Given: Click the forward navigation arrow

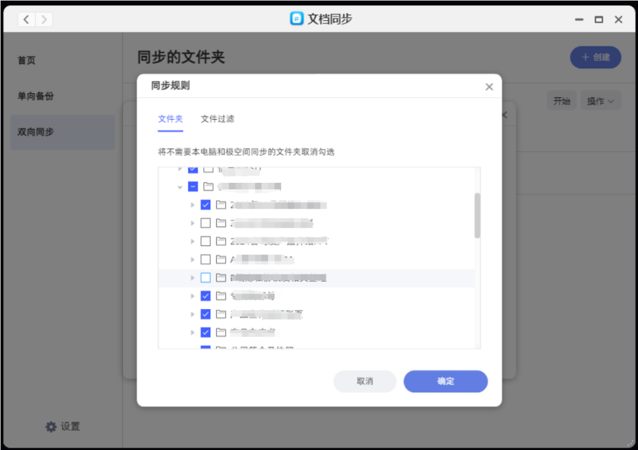Looking at the screenshot, I should [x=44, y=19].
